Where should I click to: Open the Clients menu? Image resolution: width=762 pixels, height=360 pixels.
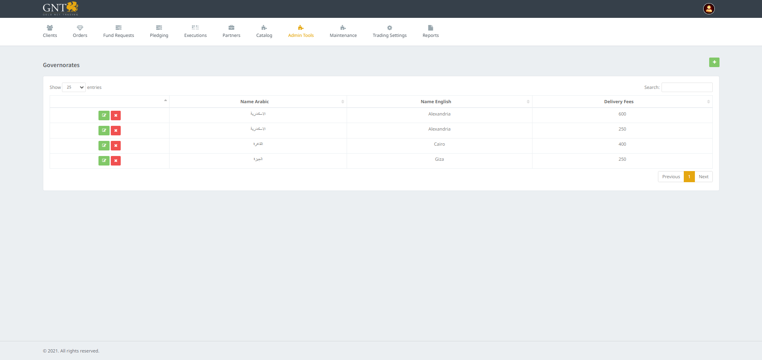point(50,31)
